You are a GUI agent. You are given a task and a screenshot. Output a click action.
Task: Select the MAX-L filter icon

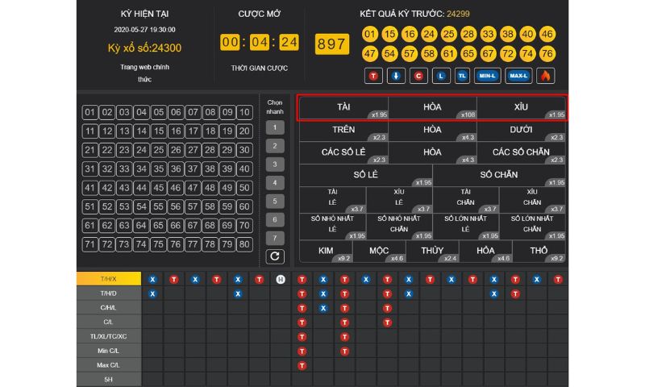click(518, 76)
